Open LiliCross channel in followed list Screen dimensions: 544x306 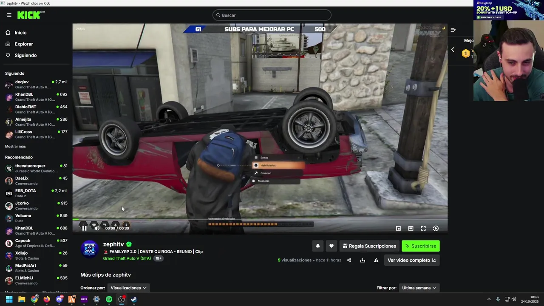36,134
